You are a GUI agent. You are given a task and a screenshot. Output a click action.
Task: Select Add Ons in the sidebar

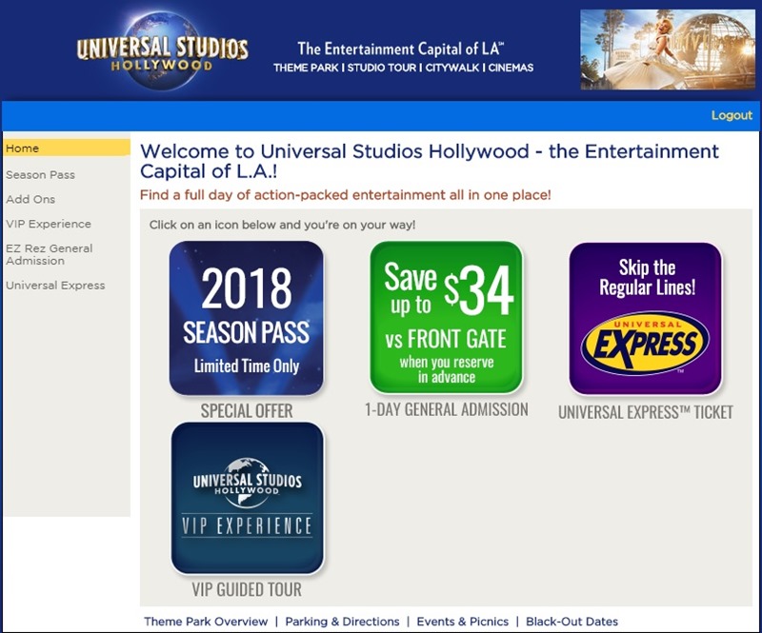[x=30, y=199]
